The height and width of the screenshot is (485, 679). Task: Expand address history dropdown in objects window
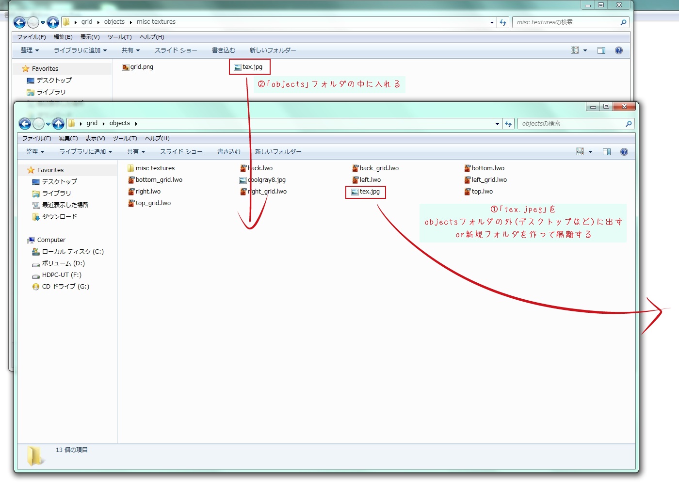pyautogui.click(x=497, y=124)
